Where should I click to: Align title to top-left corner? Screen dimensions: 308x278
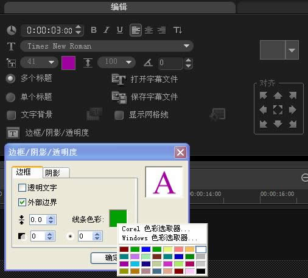click(264, 96)
